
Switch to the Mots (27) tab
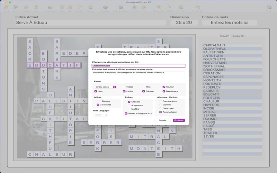pyautogui.click(x=224, y=36)
